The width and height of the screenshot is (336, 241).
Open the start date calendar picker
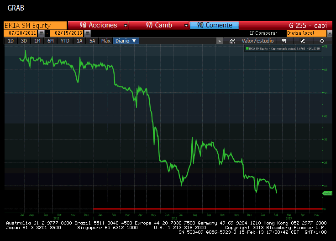click(42, 33)
